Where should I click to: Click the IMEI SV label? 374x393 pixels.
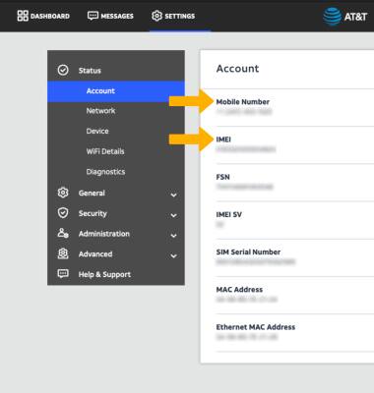(x=229, y=215)
